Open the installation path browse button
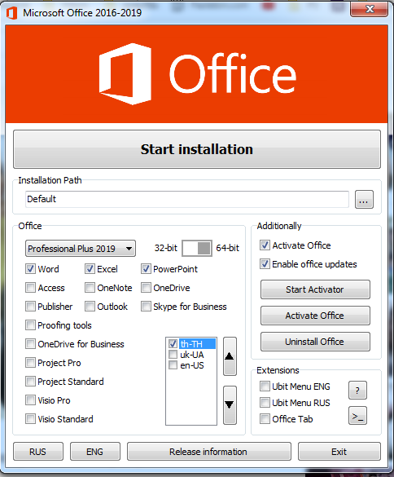The image size is (394, 477). 364,200
